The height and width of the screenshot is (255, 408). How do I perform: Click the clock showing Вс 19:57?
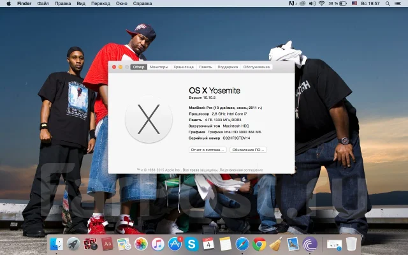pyautogui.click(x=370, y=3)
